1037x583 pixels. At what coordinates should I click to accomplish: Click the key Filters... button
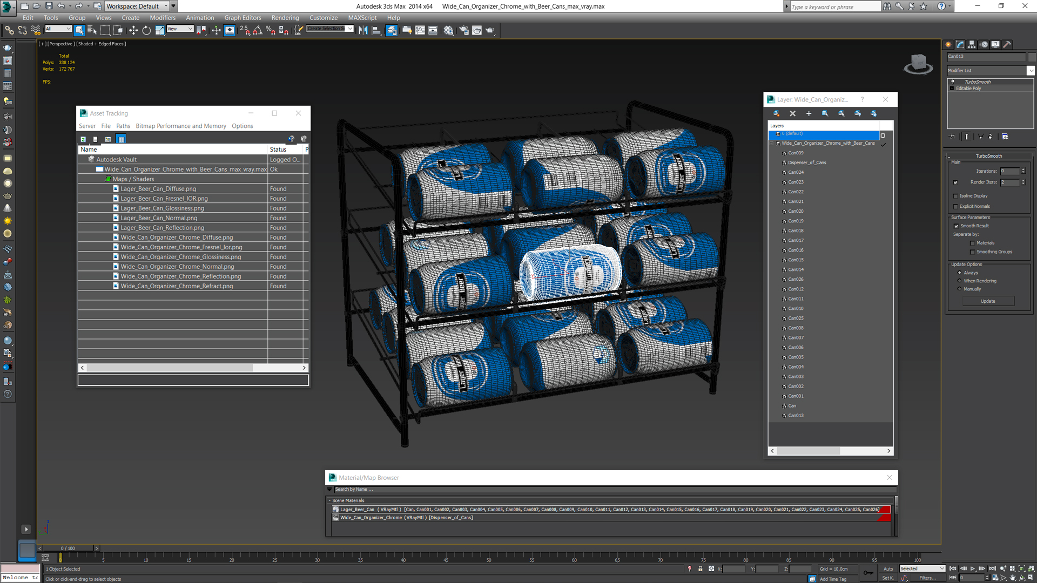(x=927, y=578)
